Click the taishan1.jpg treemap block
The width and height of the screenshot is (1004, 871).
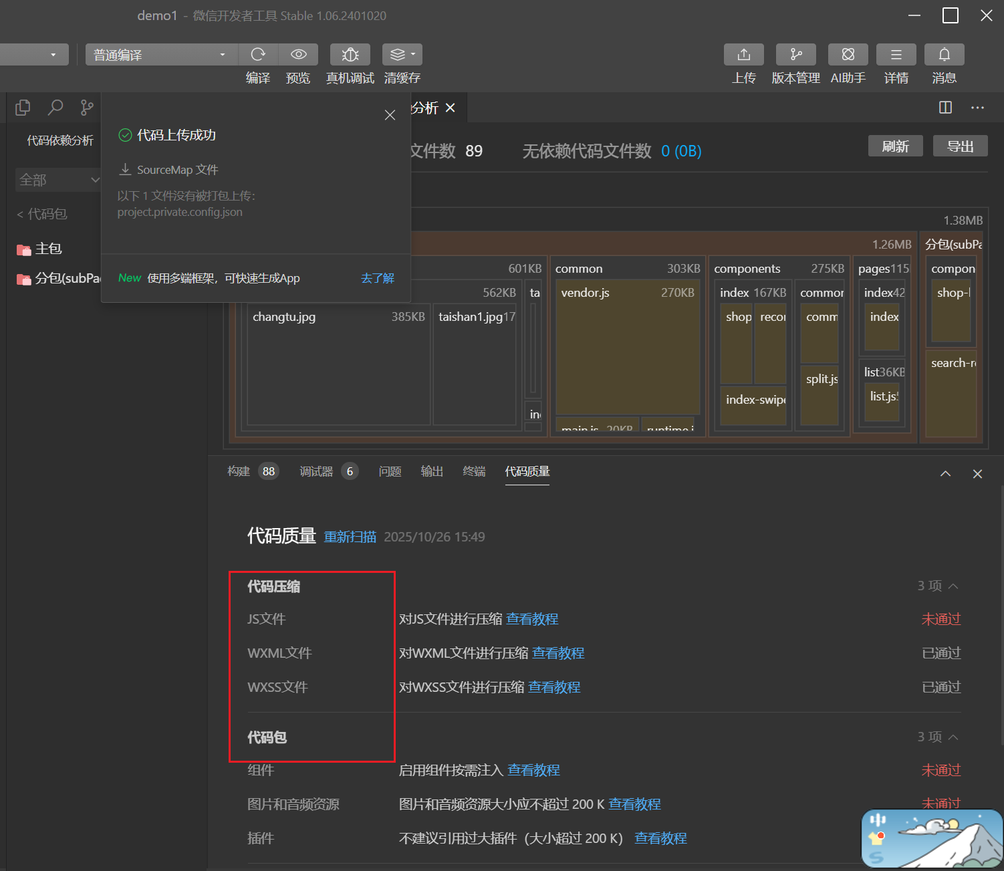(475, 364)
